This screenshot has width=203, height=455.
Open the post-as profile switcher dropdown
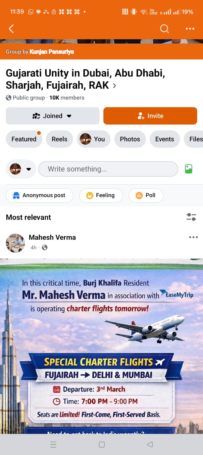point(21,169)
